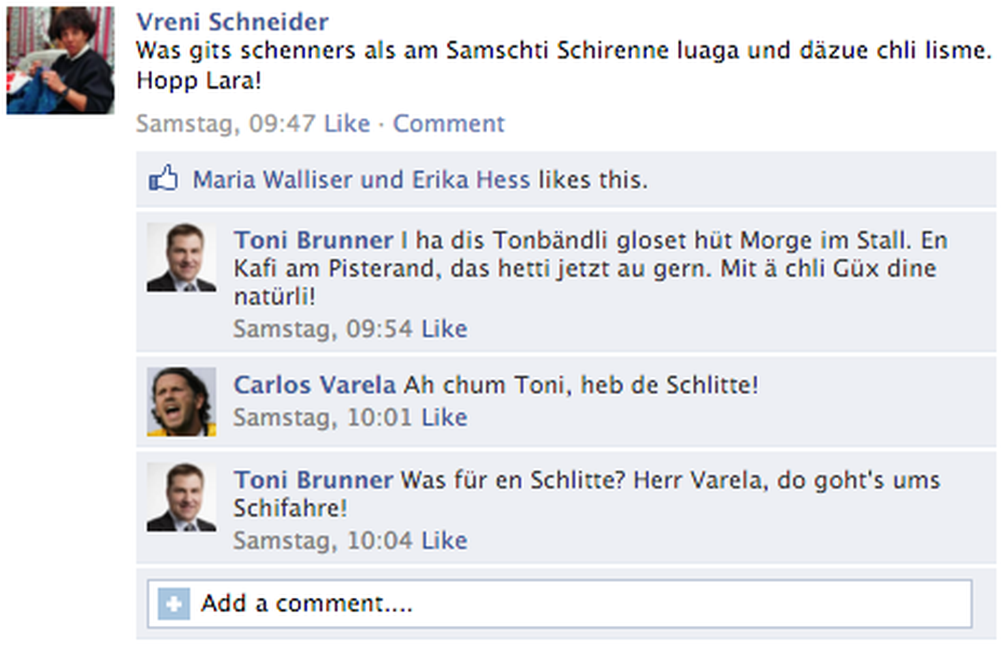This screenshot has height=646, width=1003.
Task: Click Carlos Varela's avatar photo
Action: (181, 401)
